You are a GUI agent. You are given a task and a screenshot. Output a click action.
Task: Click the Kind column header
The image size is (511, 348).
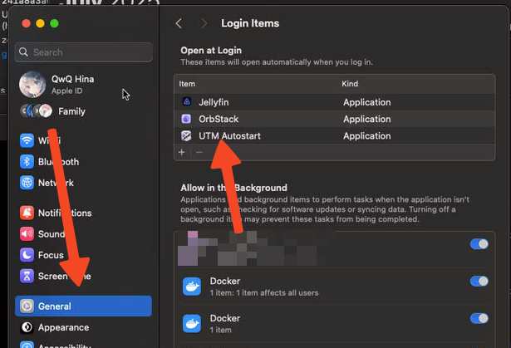(350, 84)
